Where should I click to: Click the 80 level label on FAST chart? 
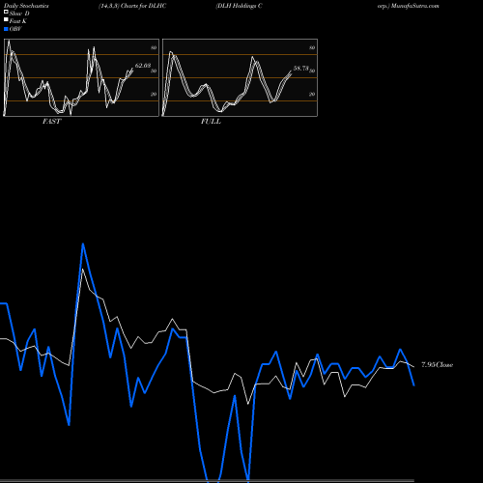coord(154,47)
